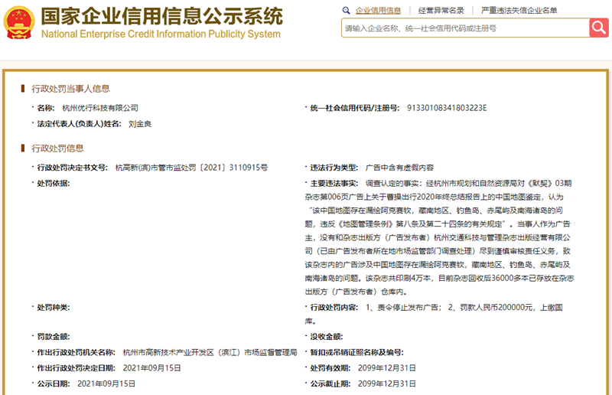Click the 法定代表人(负责人)姓名 label
The width and height of the screenshot is (612, 395).
tap(80, 124)
